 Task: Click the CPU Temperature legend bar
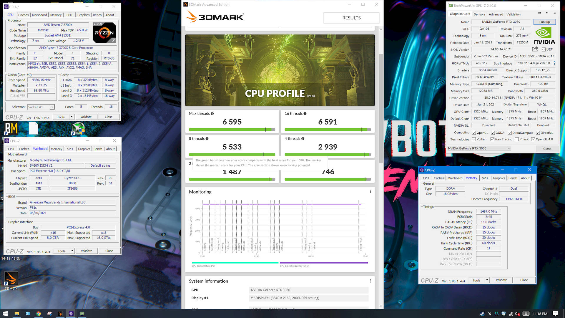[235, 263]
